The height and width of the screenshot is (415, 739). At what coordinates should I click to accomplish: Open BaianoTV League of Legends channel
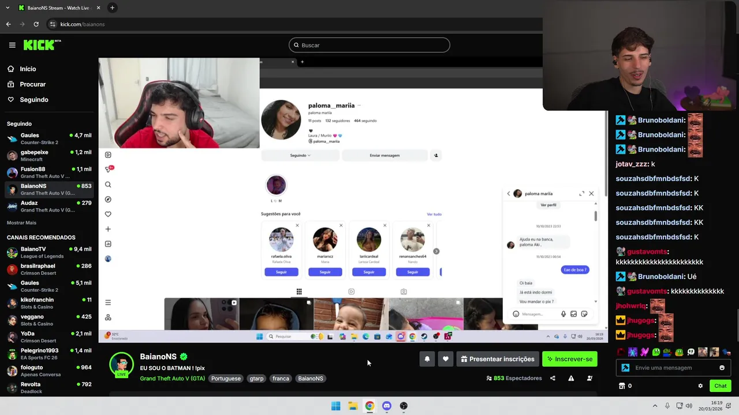pyautogui.click(x=50, y=252)
